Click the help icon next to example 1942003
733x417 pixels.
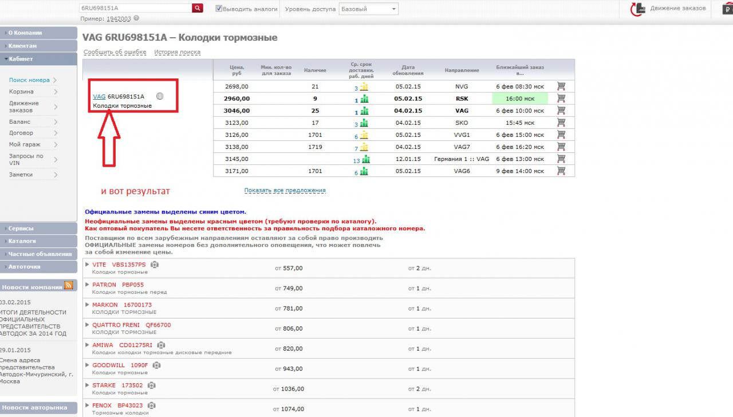136,19
